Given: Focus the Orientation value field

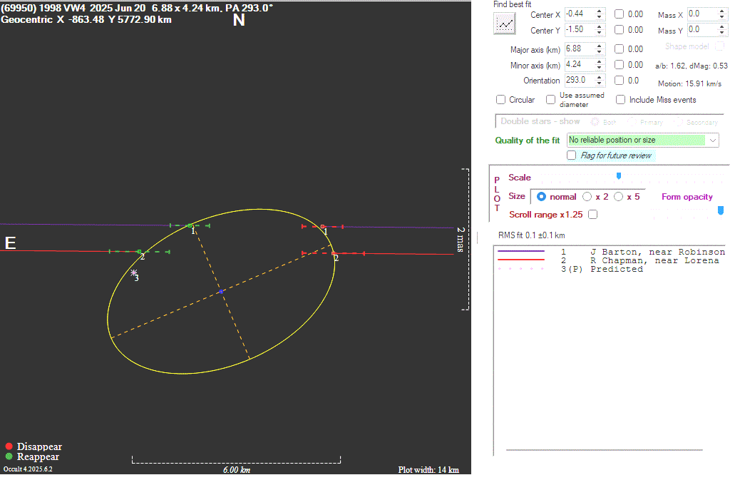Looking at the screenshot, I should click(x=580, y=80).
